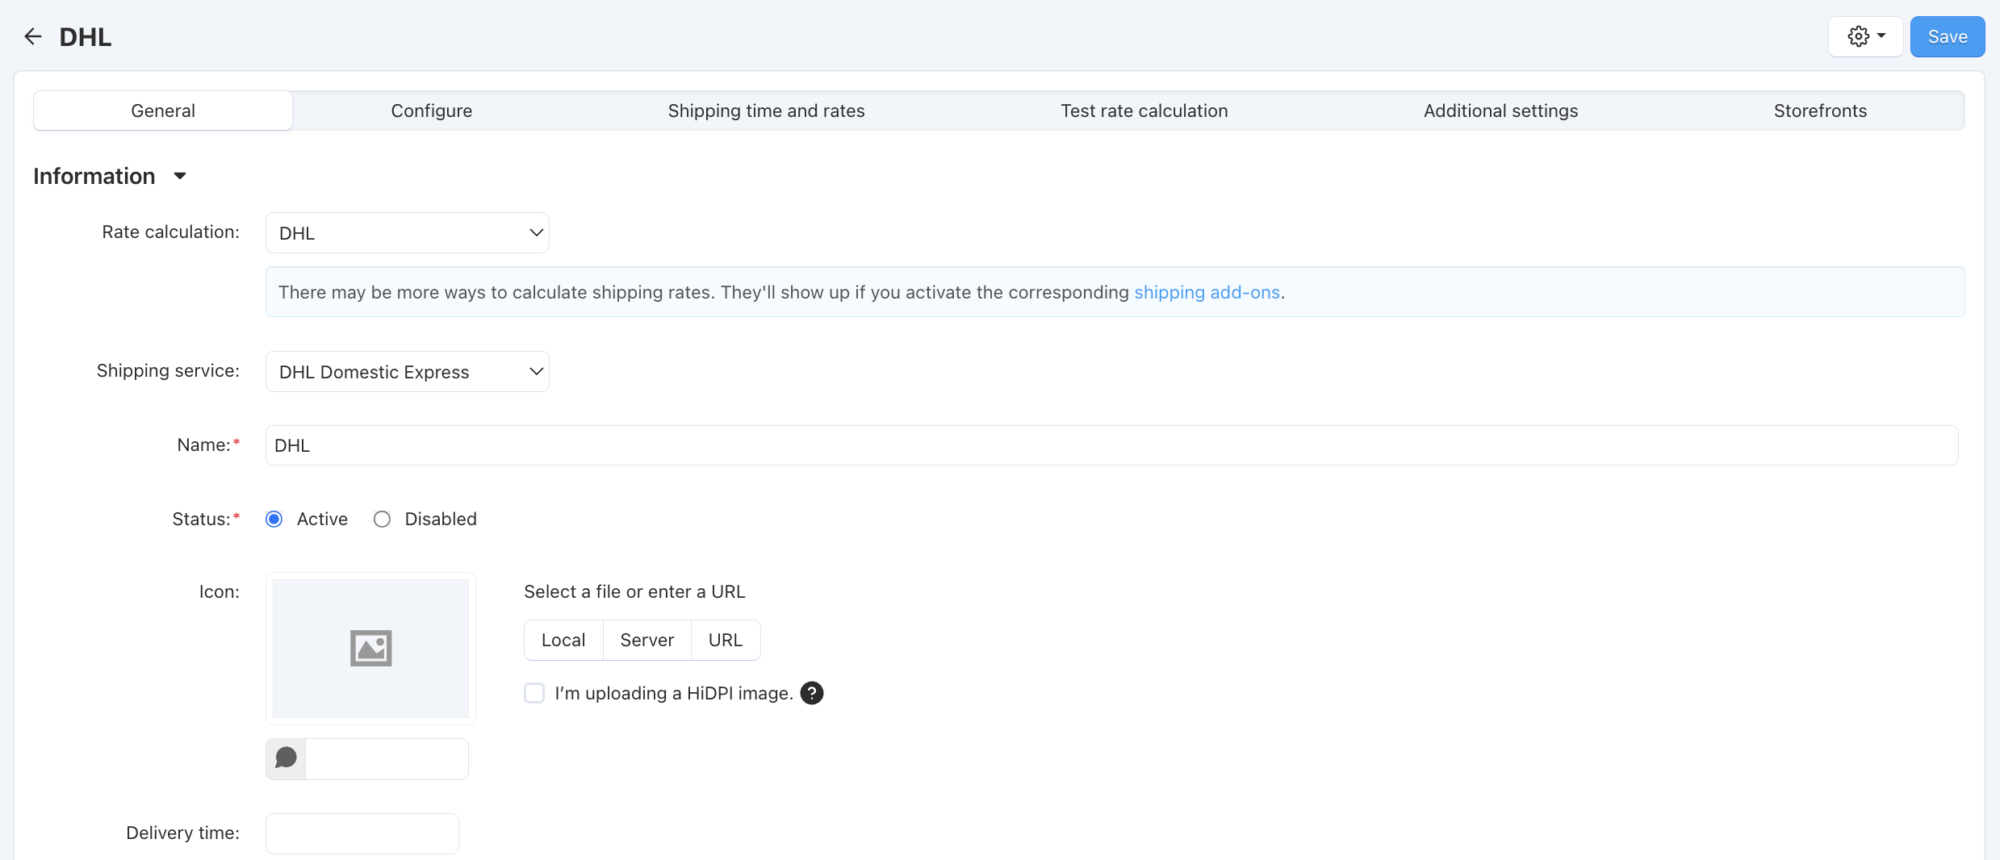Click the icon alt text input field
The image size is (2000, 860).
click(x=387, y=758)
